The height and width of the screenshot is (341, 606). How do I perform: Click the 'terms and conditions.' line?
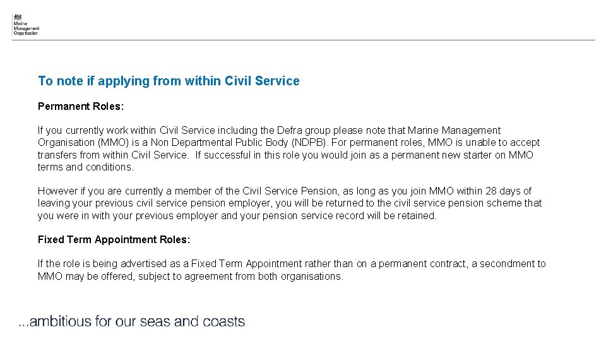click(x=86, y=167)
